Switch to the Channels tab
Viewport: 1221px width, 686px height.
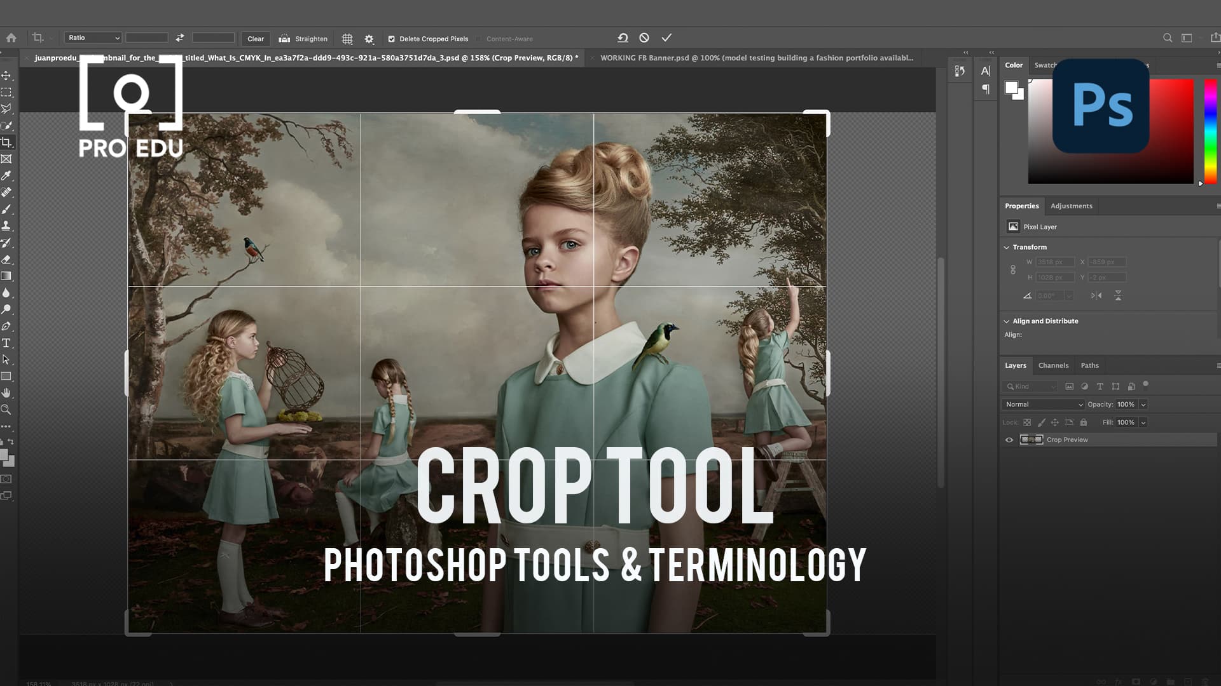pyautogui.click(x=1053, y=365)
